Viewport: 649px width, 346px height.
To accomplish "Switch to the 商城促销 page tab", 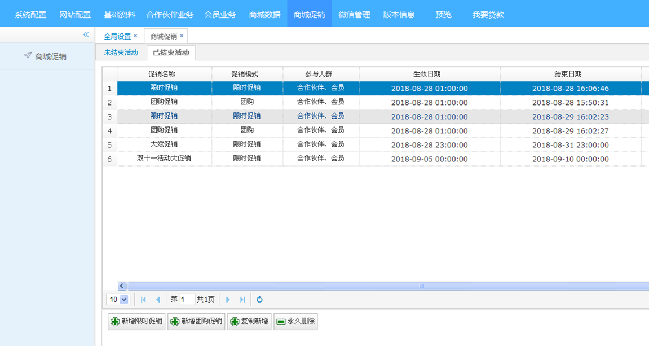I will point(164,37).
